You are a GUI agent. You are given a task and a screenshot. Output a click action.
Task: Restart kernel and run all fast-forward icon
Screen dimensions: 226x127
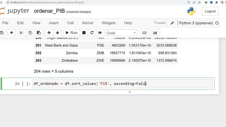tap(100, 33)
